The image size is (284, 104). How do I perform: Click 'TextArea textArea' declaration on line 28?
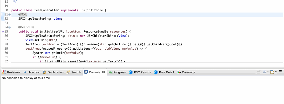point(40,44)
